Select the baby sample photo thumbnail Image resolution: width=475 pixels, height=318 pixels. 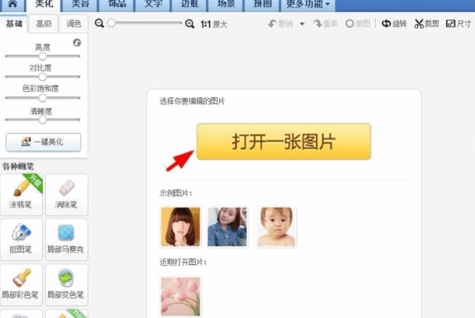276,227
